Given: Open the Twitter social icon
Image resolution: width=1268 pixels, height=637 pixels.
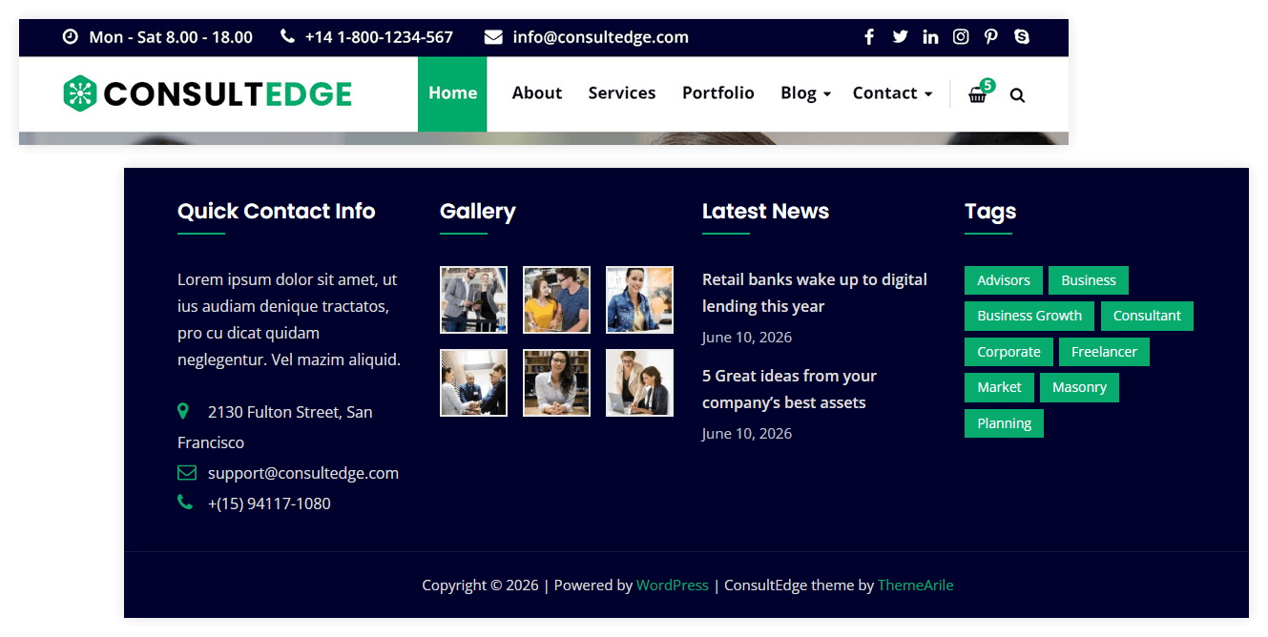Looking at the screenshot, I should tap(900, 37).
